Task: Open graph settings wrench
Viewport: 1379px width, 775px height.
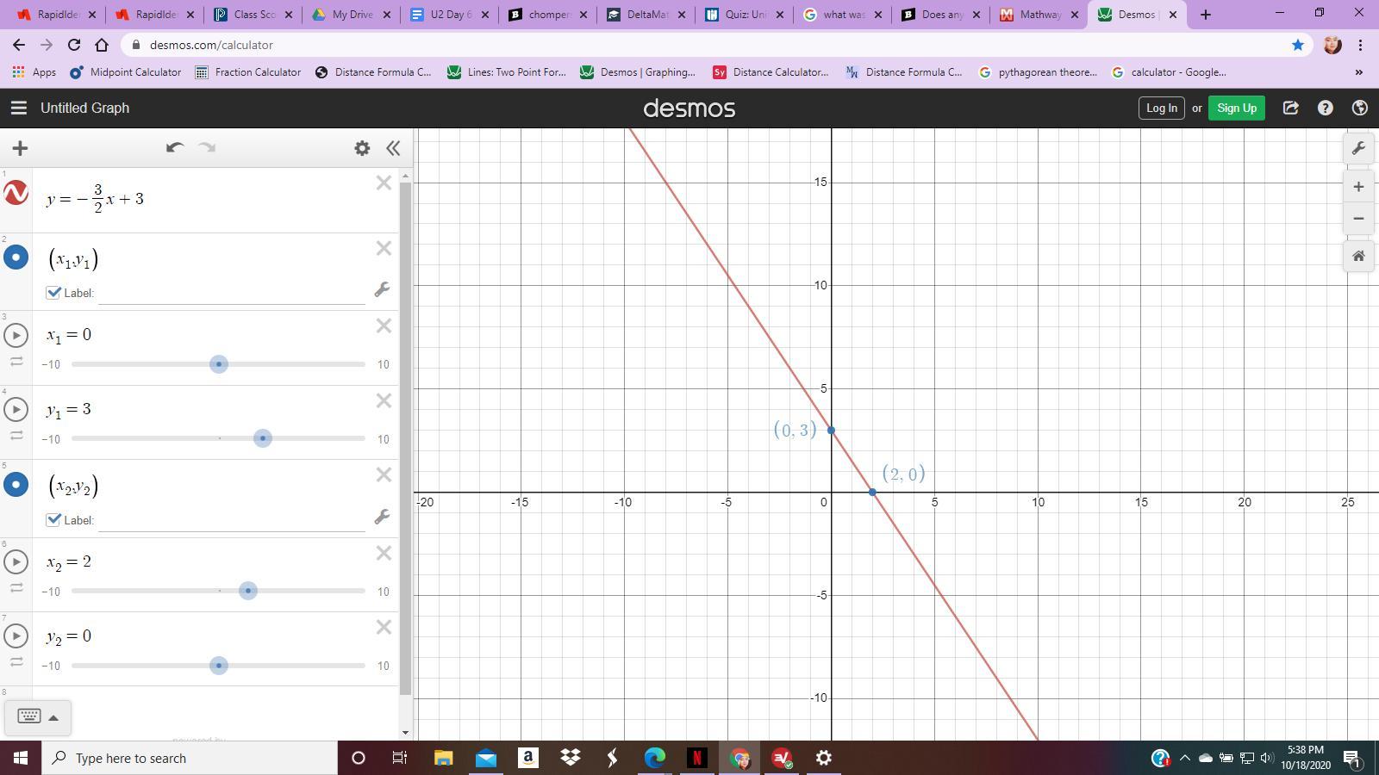Action: [x=1358, y=148]
